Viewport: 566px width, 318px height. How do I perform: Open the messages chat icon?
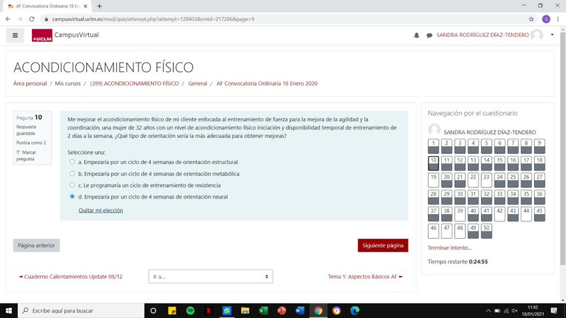pyautogui.click(x=429, y=35)
